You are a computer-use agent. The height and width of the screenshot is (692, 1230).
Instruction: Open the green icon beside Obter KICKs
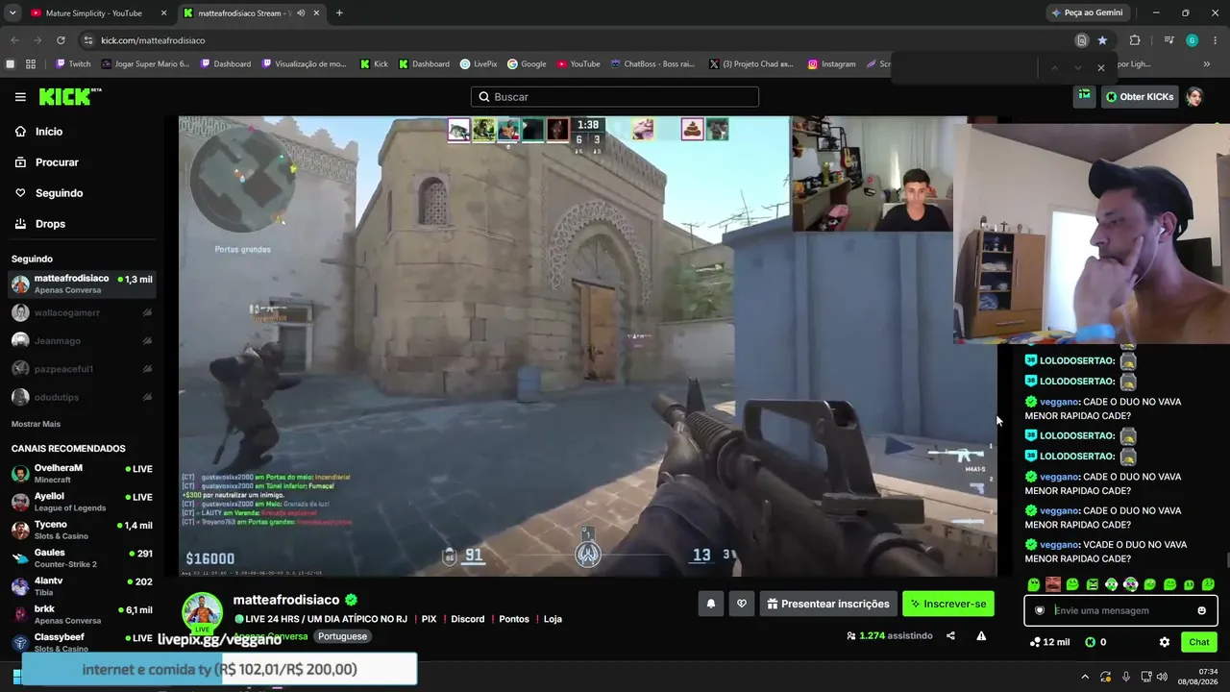point(1084,96)
